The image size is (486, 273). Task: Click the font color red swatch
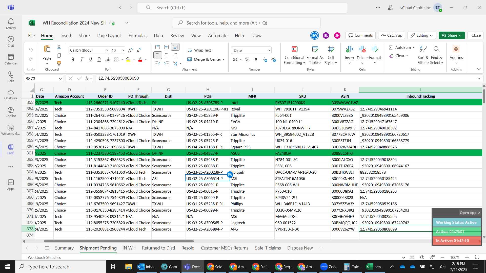coord(140,59)
